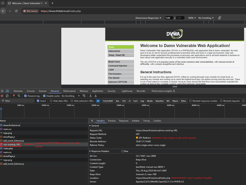Click the rotate device orientation icon
The height and width of the screenshot is (185, 246).
point(220,18)
